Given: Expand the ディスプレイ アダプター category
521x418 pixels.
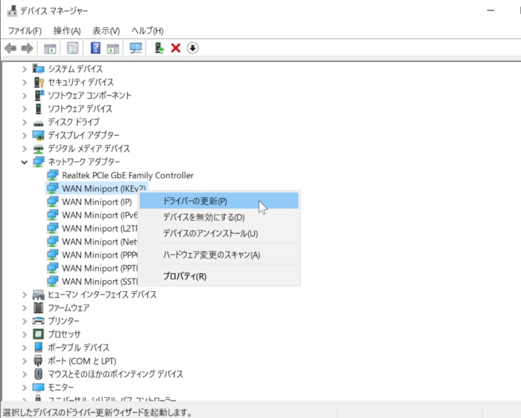Looking at the screenshot, I should tap(25, 135).
